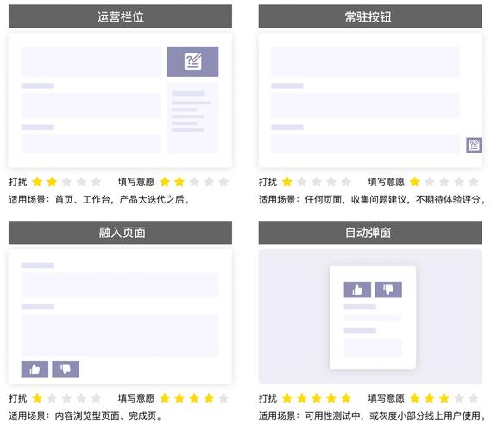
Task: Select the 常驻按钮 header
Action: [370, 16]
